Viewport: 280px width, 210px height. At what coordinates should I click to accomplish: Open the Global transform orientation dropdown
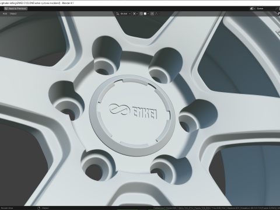pos(124,13)
